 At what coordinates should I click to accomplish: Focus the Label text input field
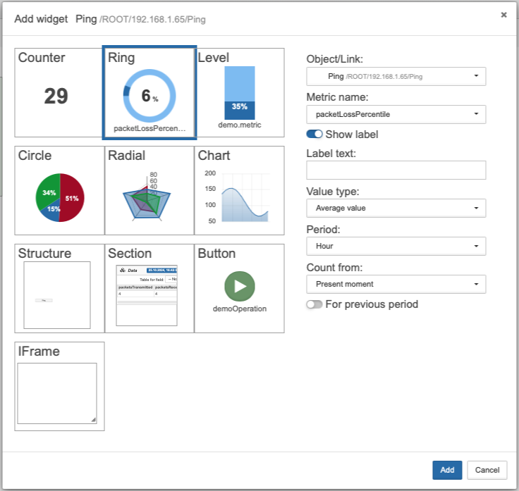tap(396, 170)
